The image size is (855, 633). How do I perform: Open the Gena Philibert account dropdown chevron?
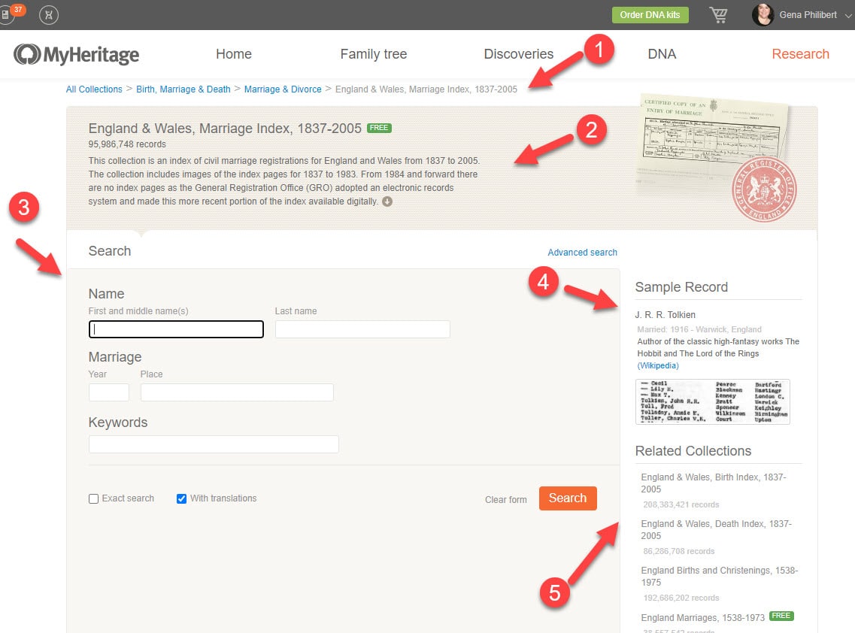(x=848, y=15)
